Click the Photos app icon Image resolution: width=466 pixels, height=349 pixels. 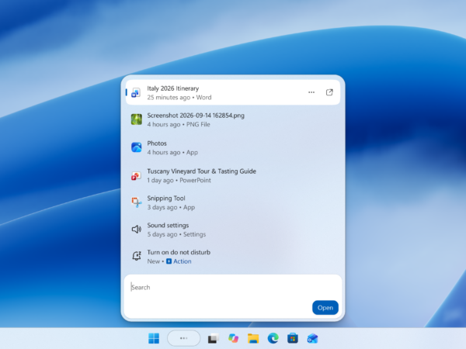(x=137, y=147)
